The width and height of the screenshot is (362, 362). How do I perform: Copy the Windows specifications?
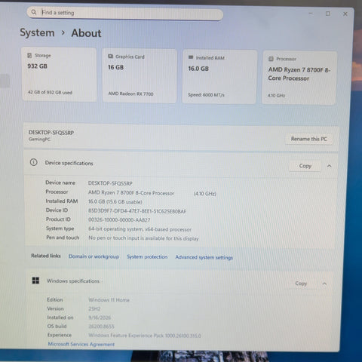pyautogui.click(x=301, y=284)
